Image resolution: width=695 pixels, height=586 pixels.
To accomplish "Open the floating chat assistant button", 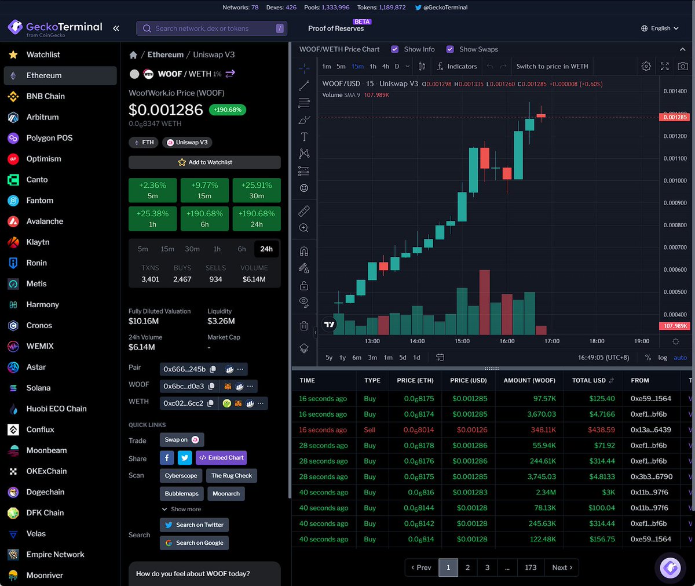I will pos(671,568).
